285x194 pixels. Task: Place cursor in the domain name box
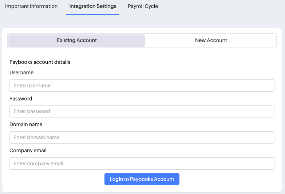142,137
